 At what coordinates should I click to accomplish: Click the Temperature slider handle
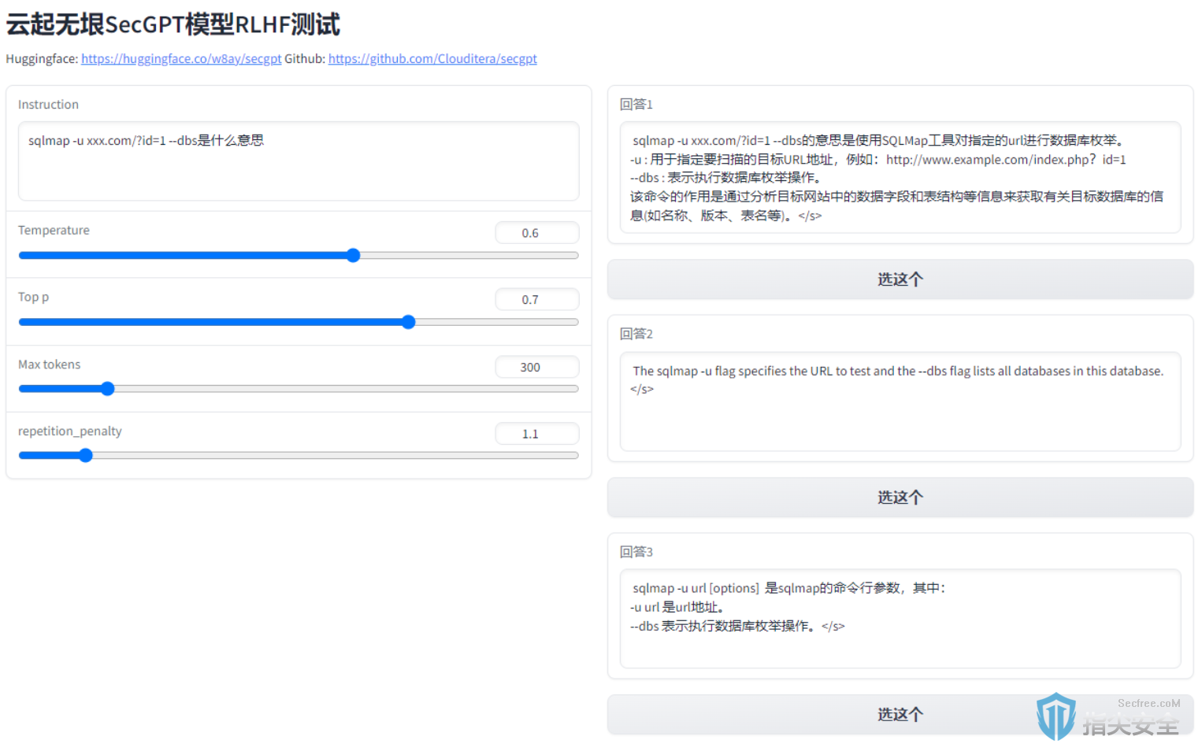click(x=354, y=255)
